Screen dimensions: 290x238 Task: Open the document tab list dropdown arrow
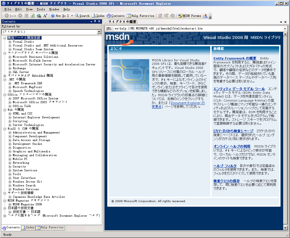[x=281, y=22]
